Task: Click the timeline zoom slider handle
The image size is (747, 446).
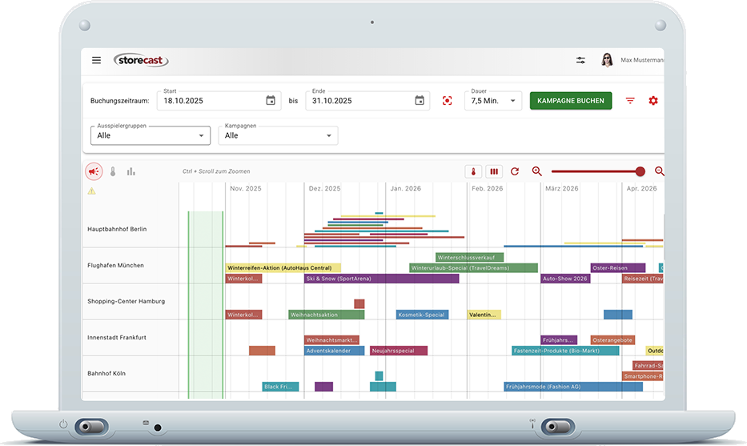Action: click(x=641, y=171)
